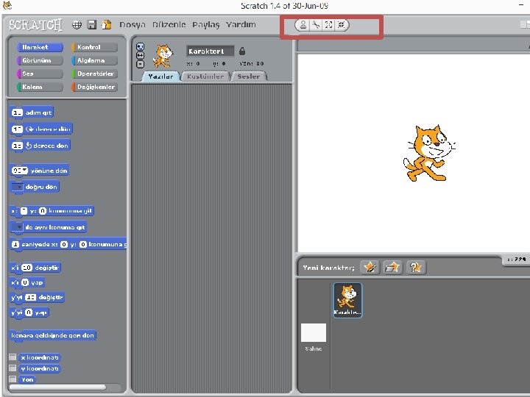The width and height of the screenshot is (530, 397).
Task: Click the save project floppy icon
Action: click(x=91, y=25)
